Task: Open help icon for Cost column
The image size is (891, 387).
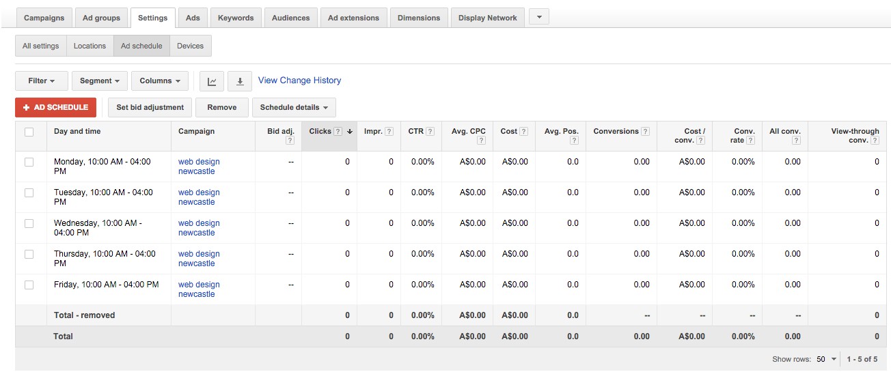Action: 524,132
